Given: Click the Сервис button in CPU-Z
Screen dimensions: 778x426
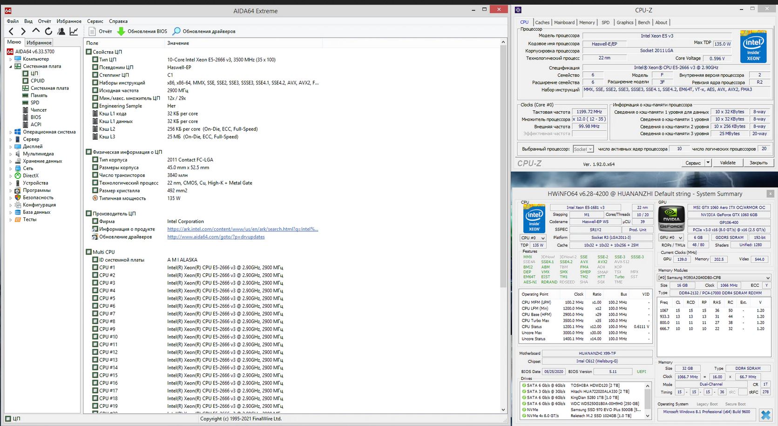Looking at the screenshot, I should pos(693,162).
